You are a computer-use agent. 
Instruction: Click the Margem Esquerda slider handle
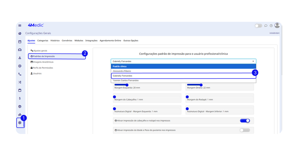(x=127, y=85)
